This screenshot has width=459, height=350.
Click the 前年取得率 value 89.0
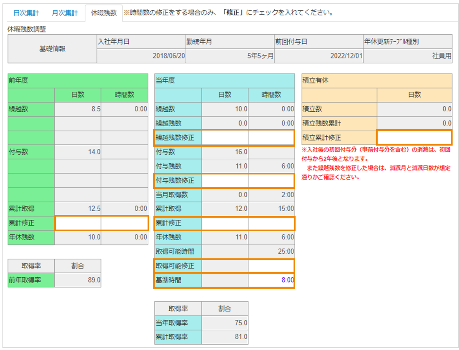[78, 280]
